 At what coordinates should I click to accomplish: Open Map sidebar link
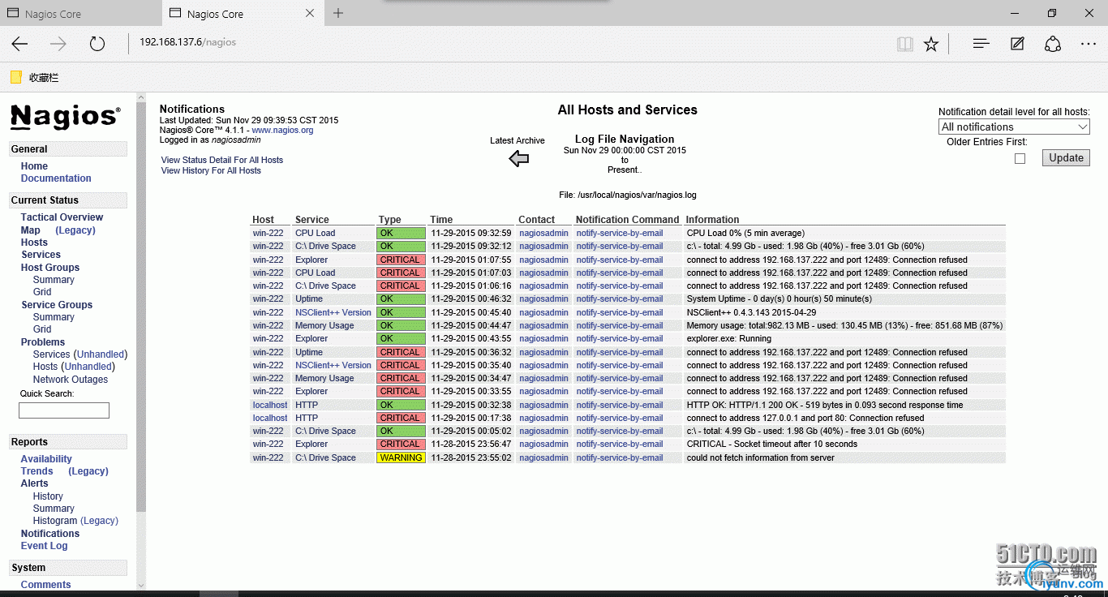(x=30, y=230)
